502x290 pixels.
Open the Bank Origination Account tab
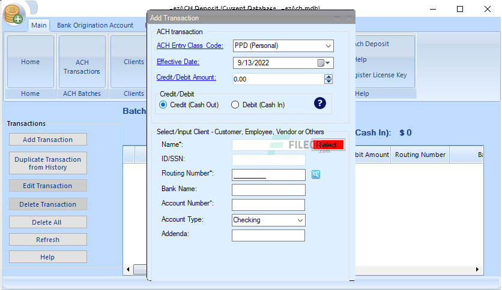[95, 25]
